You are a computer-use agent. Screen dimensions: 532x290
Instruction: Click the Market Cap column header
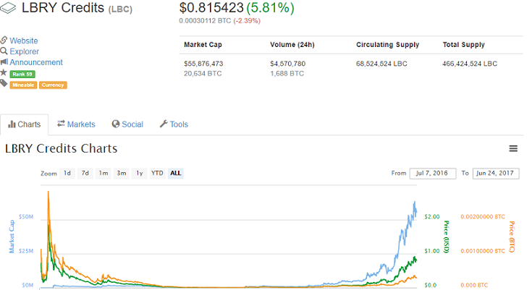pos(203,45)
